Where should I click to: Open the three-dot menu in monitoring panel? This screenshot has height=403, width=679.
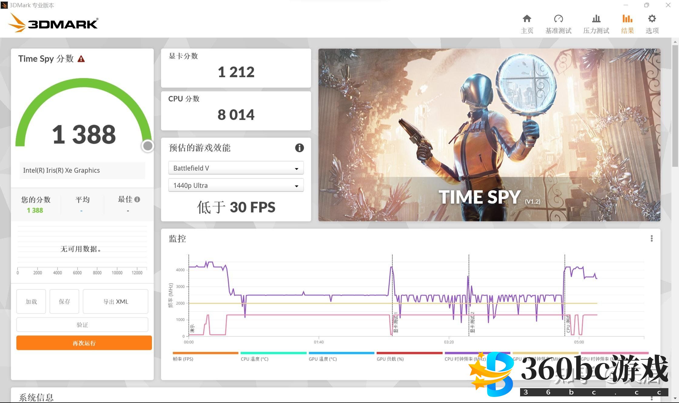[x=651, y=238]
